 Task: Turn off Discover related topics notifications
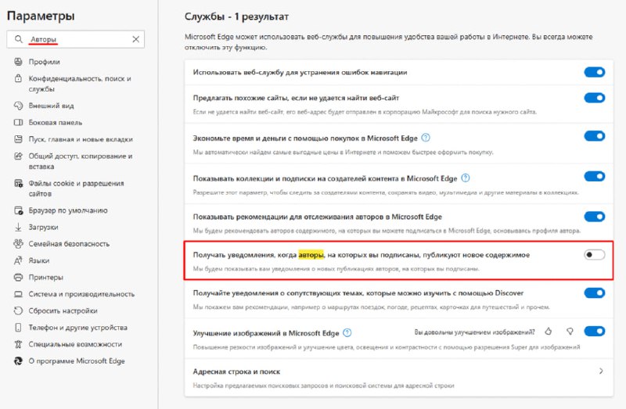594,293
